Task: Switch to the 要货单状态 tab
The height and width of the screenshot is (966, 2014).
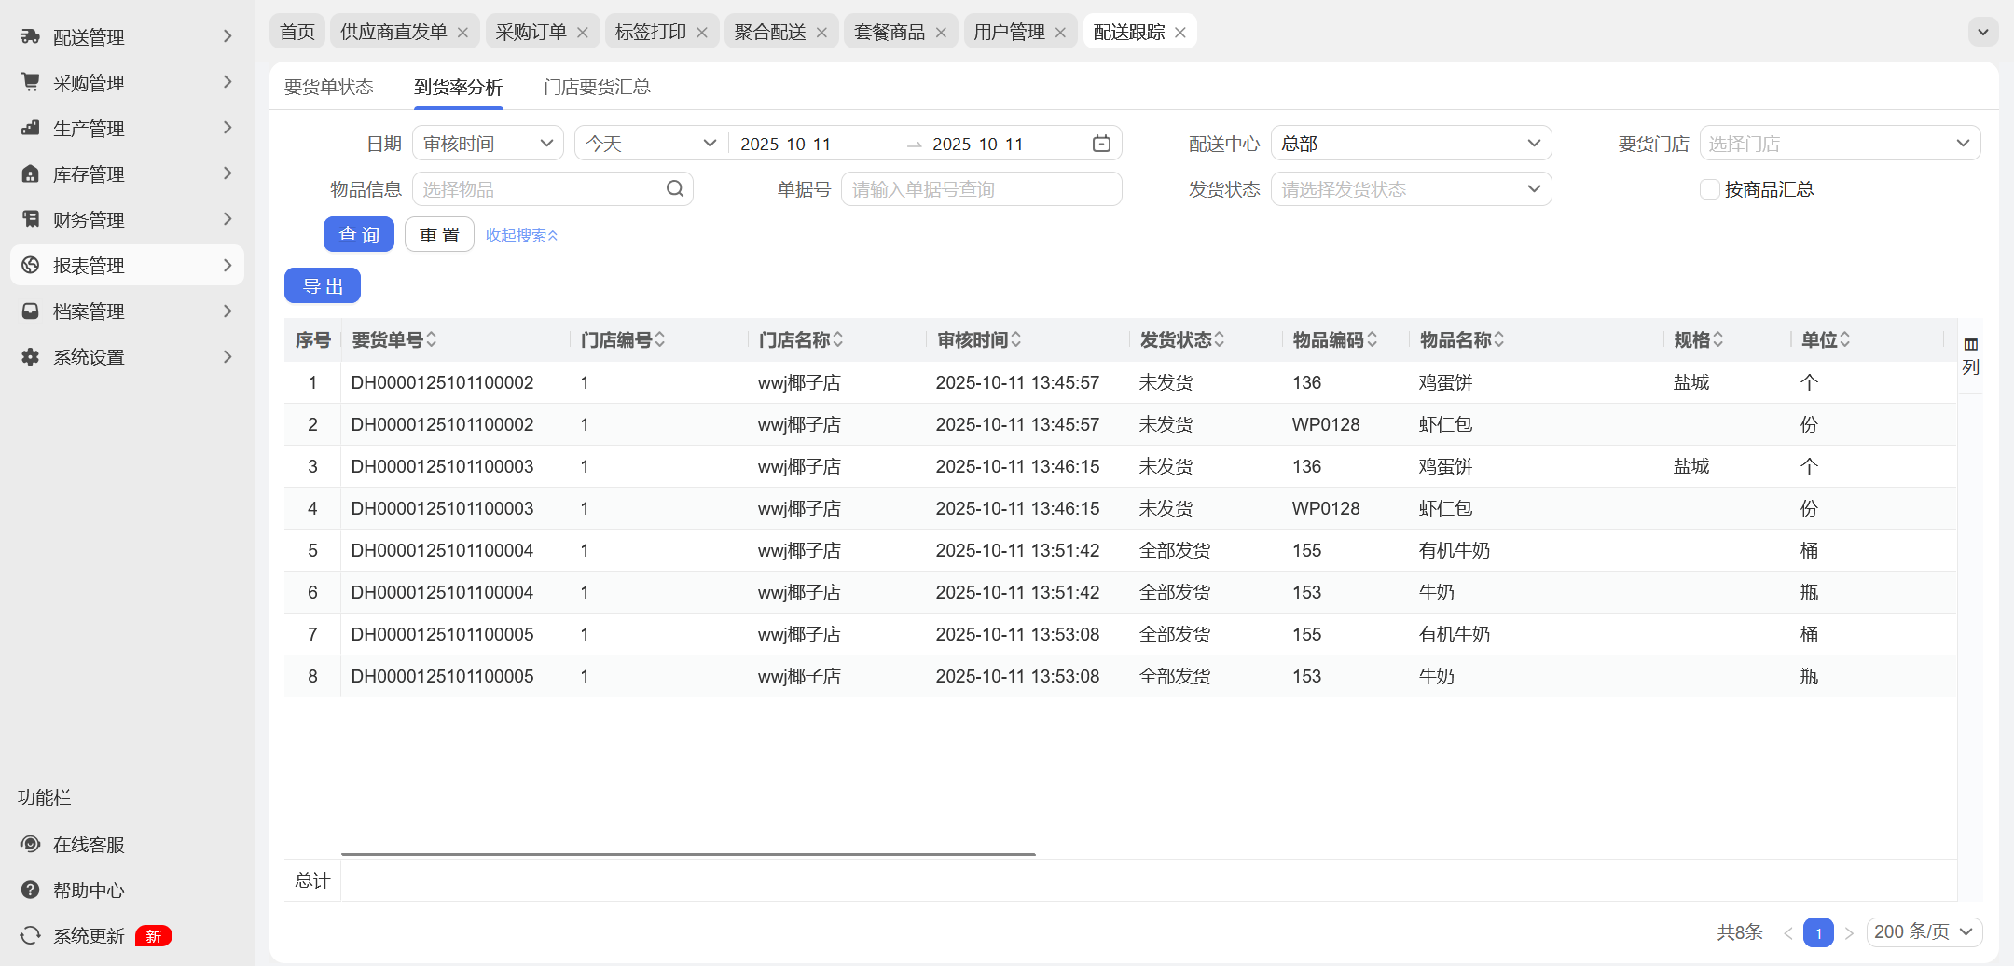Action: [328, 87]
